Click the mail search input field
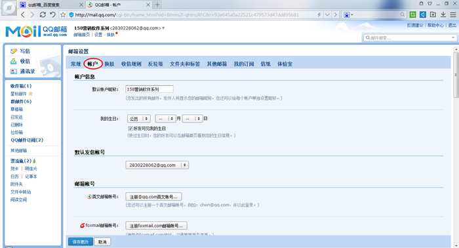 pos(407,38)
